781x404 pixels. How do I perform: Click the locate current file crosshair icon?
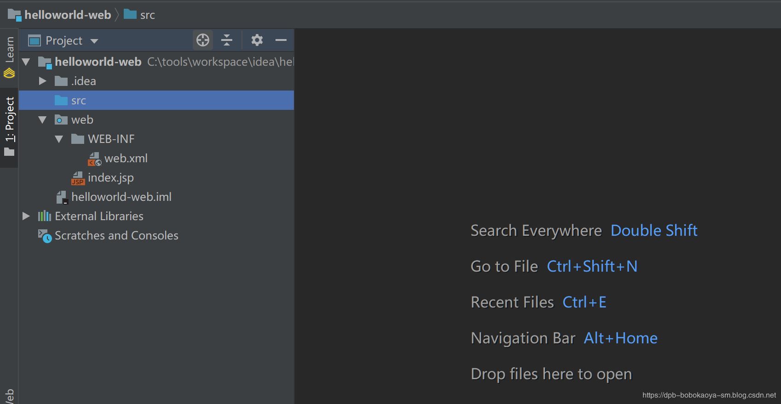pos(202,40)
